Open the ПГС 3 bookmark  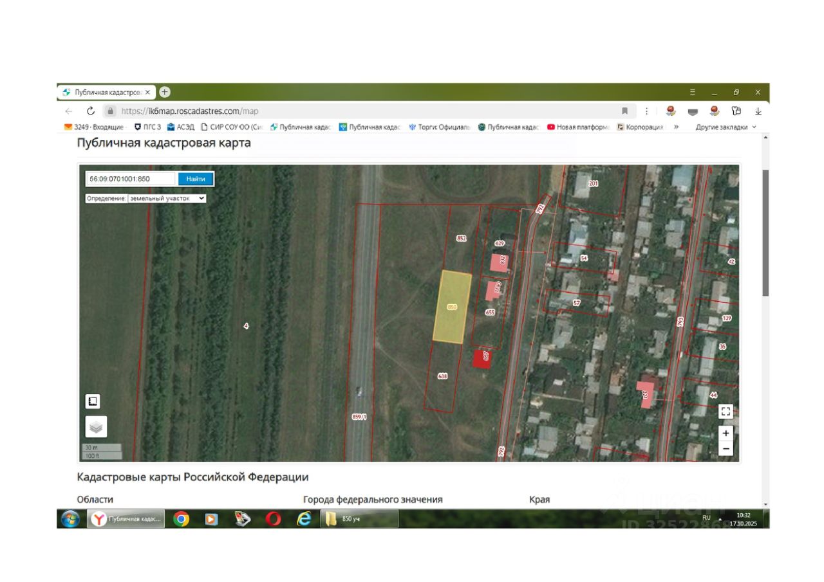(147, 127)
